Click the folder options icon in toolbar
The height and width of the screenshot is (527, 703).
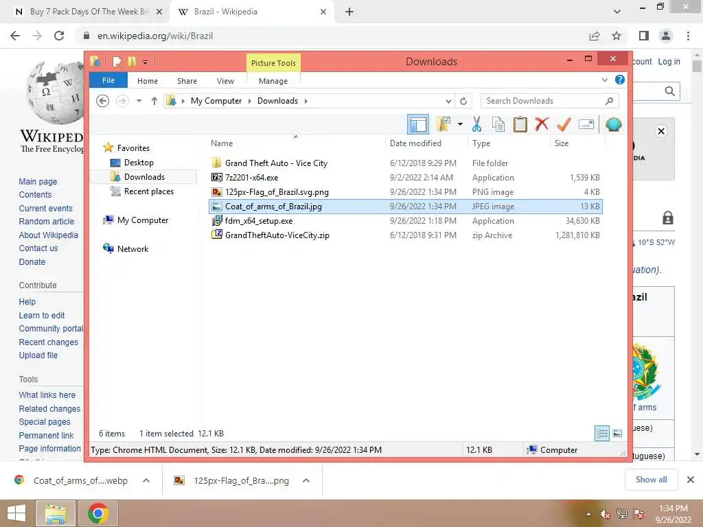pos(443,124)
